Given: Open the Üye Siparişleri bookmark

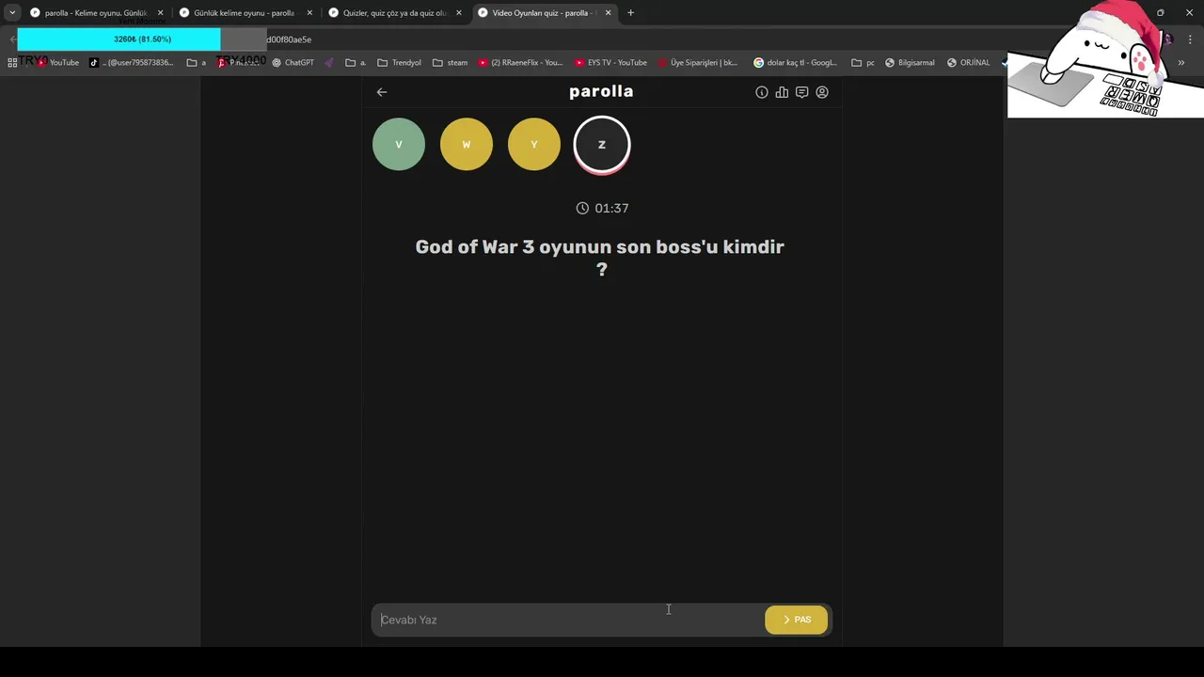Looking at the screenshot, I should (697, 63).
